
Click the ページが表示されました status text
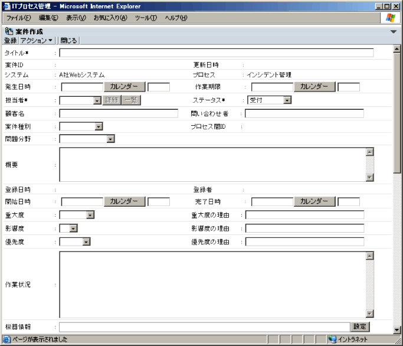[40, 340]
